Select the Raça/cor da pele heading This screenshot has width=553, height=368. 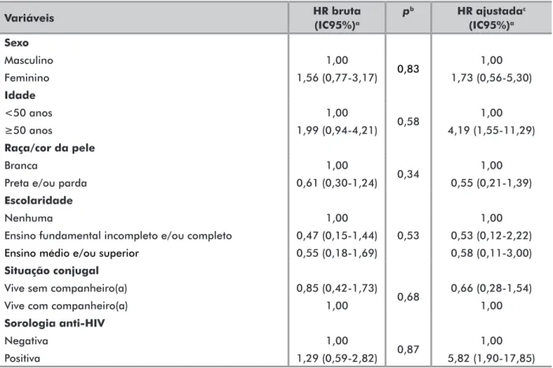click(50, 148)
